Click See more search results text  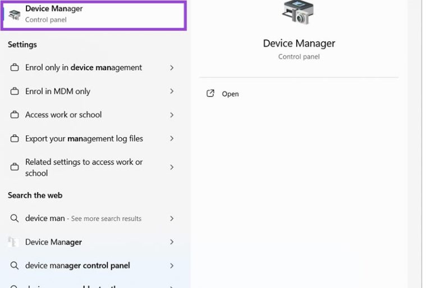tap(106, 219)
